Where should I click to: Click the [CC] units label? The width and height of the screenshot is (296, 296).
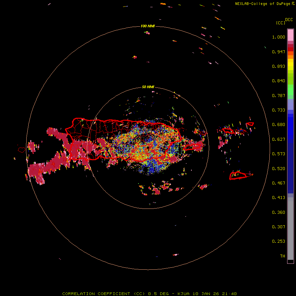pos(281,23)
